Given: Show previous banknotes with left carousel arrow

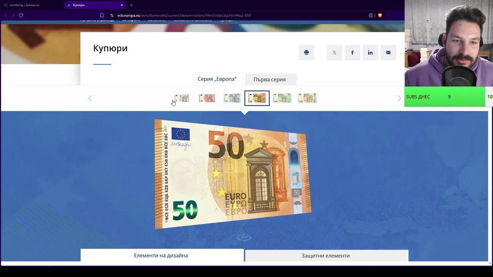Looking at the screenshot, I should [x=90, y=98].
